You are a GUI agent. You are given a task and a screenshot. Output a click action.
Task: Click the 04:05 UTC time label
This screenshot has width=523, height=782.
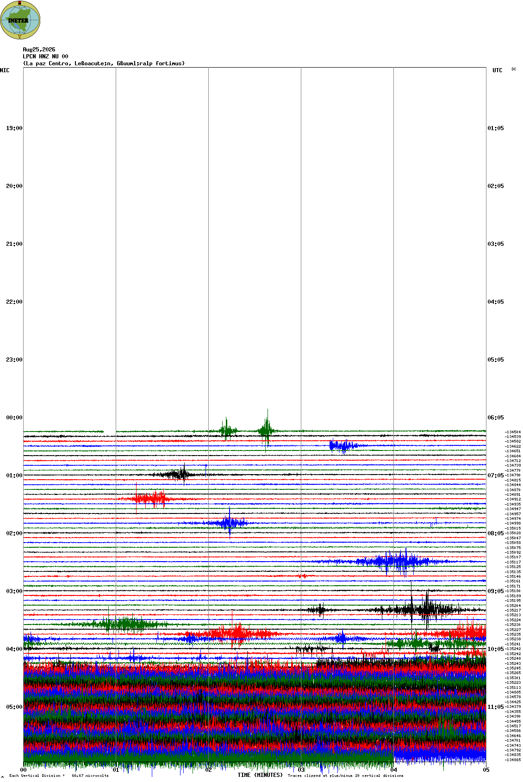pos(496,302)
